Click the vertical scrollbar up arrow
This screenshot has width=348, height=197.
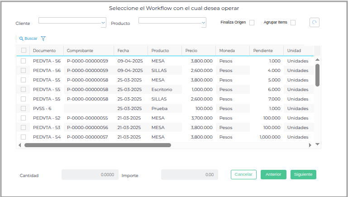(317, 59)
